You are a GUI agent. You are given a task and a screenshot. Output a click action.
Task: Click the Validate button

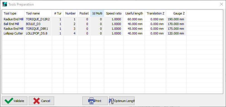point(15,101)
